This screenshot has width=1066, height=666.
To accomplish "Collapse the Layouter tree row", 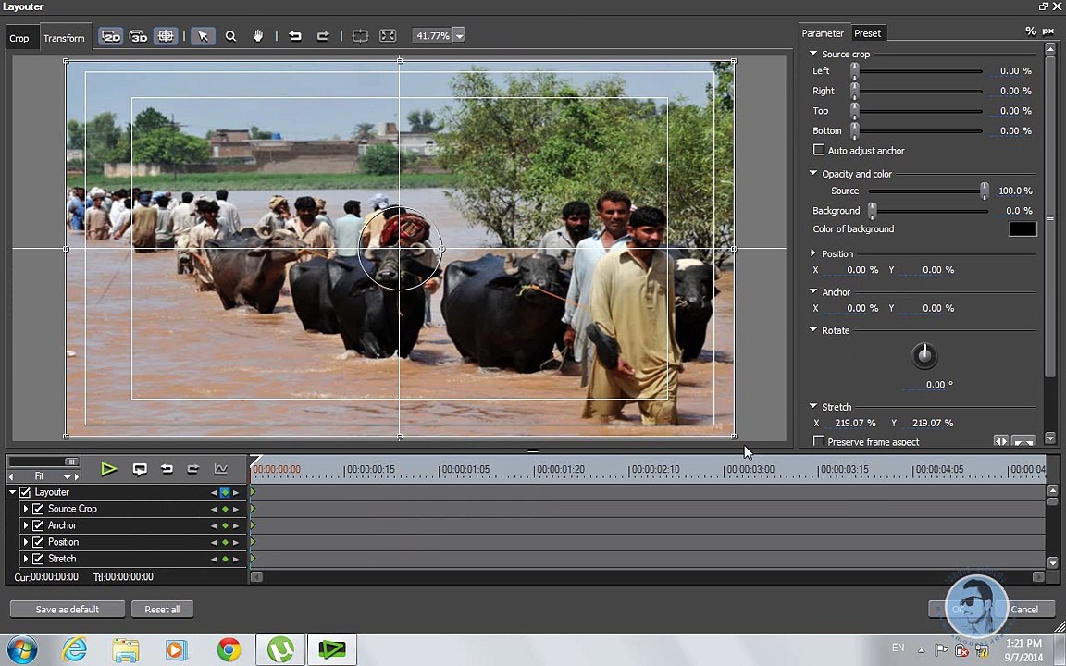I will [x=12, y=492].
